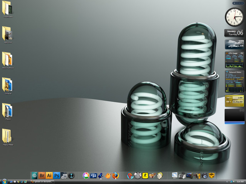
Task: Launch Adobe Bridge from the dock
Action: [x=42, y=176]
